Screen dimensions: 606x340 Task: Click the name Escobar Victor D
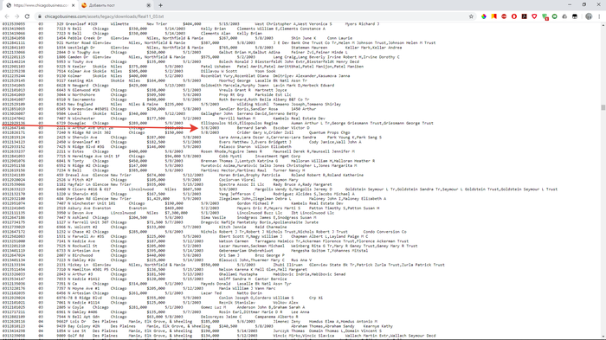tap(292, 128)
